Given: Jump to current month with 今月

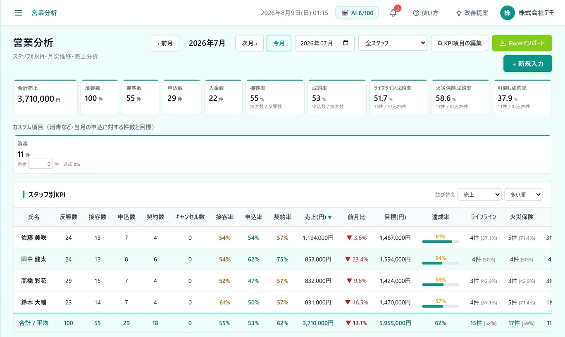Looking at the screenshot, I should (279, 43).
